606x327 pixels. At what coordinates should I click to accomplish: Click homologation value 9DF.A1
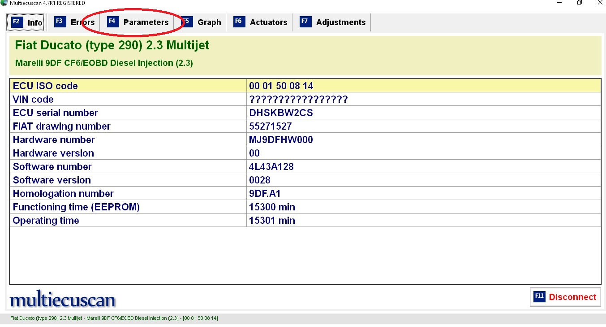pyautogui.click(x=265, y=193)
